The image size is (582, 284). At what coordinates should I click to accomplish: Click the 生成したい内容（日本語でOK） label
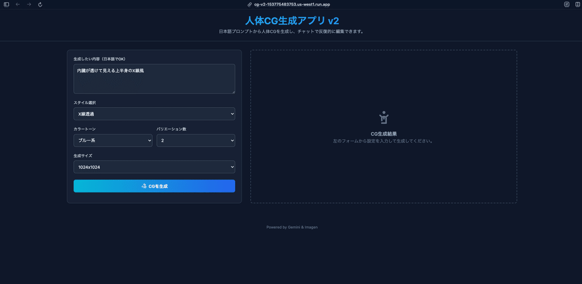coord(99,59)
